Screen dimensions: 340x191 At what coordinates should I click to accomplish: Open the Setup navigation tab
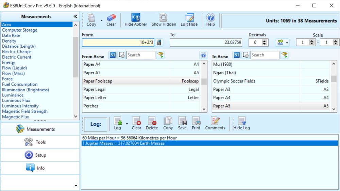tap(40, 155)
